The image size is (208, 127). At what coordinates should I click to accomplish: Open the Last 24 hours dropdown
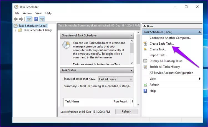click(116, 79)
